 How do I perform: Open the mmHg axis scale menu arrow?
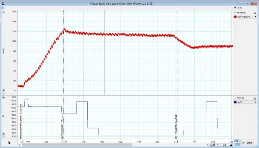(3, 12)
